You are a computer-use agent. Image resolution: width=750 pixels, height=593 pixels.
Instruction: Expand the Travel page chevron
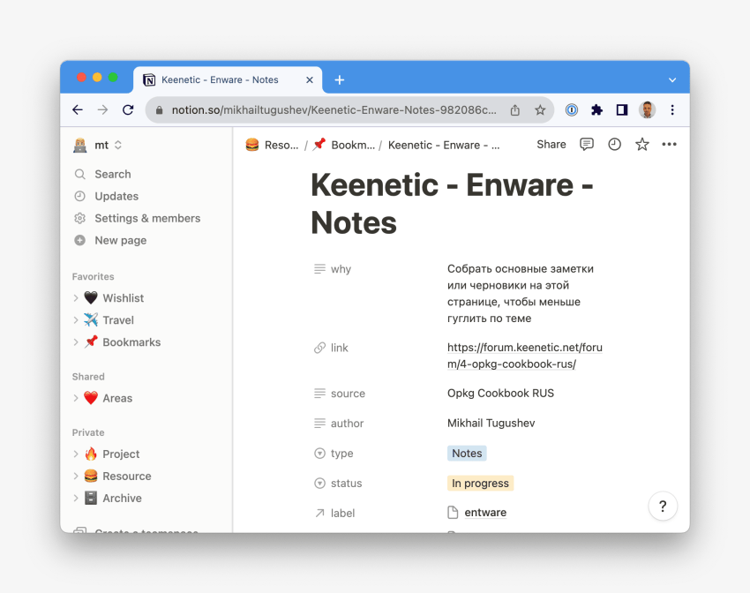coord(76,320)
